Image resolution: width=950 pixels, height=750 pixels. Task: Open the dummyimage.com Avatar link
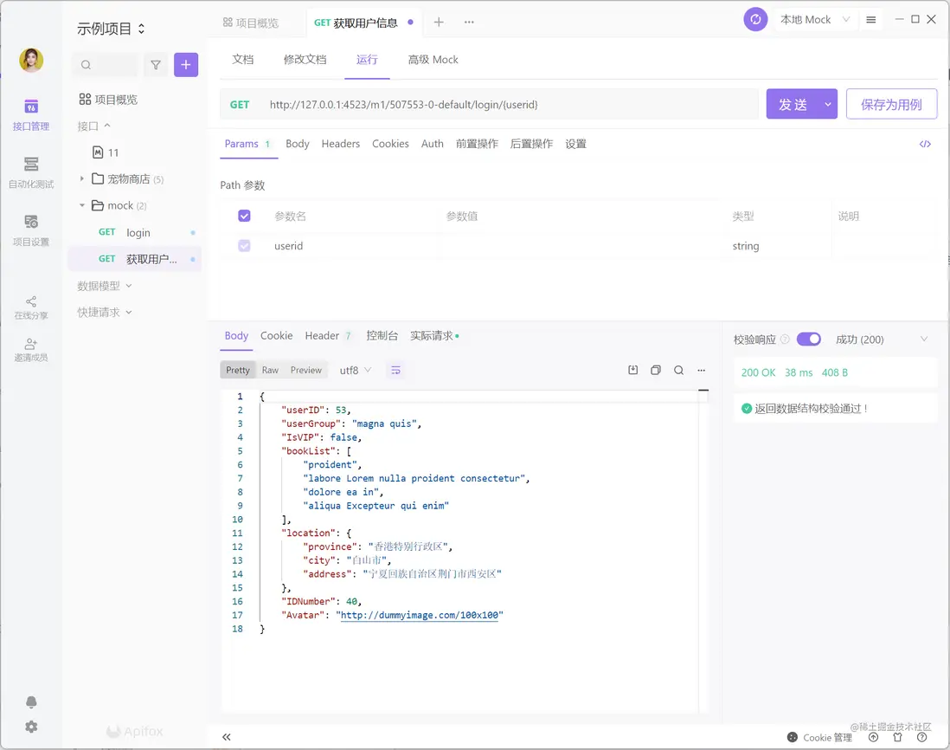coord(420,615)
